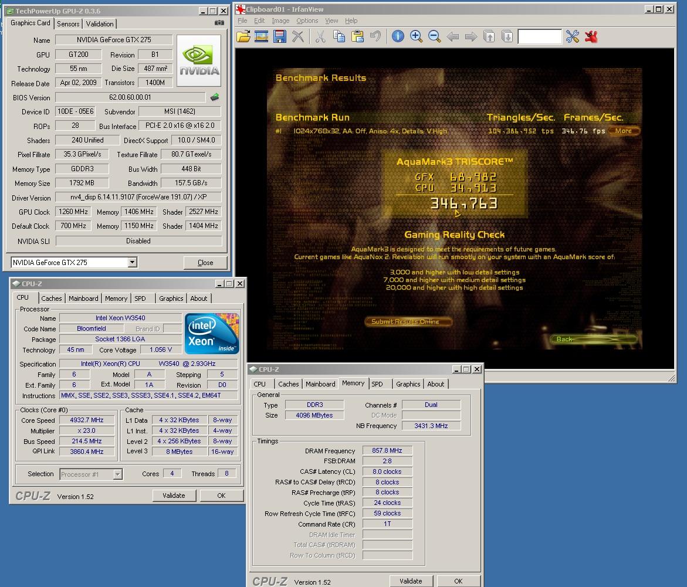Open the Graphics tab in the CPU window

(171, 298)
